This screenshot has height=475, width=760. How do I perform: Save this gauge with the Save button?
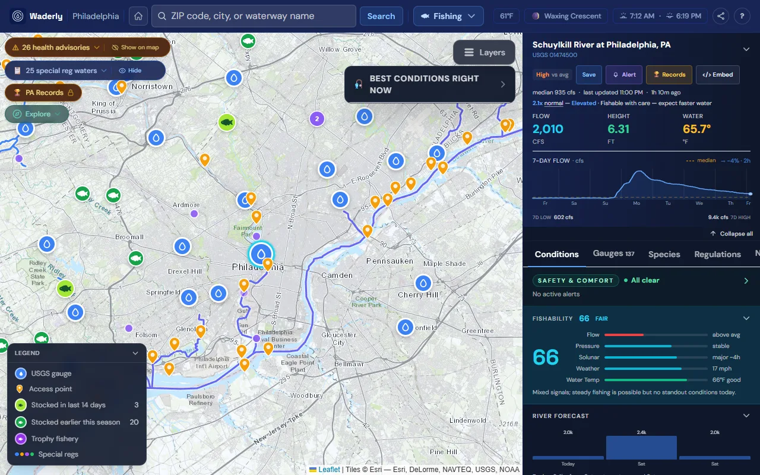pos(589,75)
